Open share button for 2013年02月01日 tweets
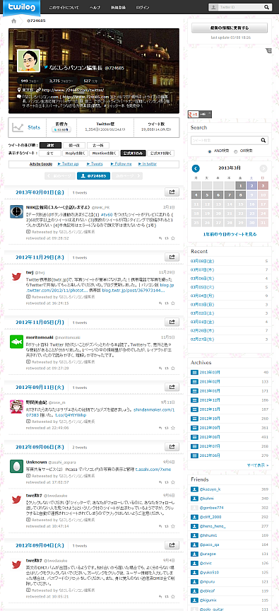Screen dimensions: 279x611 click(x=172, y=192)
